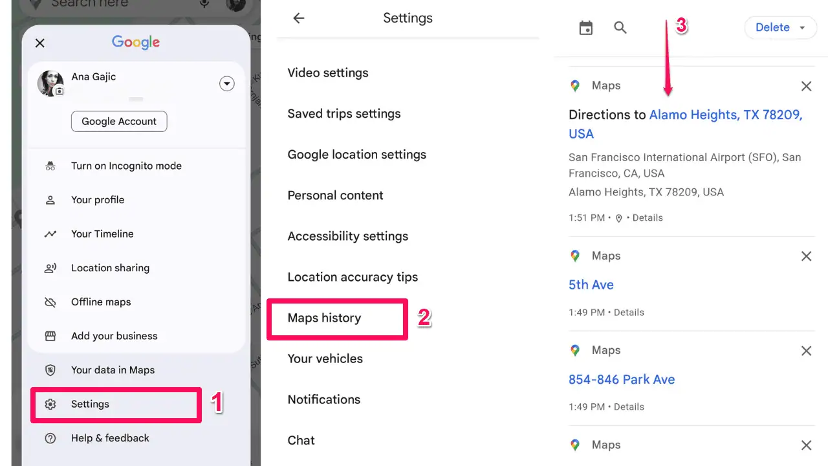Click the calendar filter-by-date icon
Image resolution: width=828 pixels, height=466 pixels.
point(586,28)
